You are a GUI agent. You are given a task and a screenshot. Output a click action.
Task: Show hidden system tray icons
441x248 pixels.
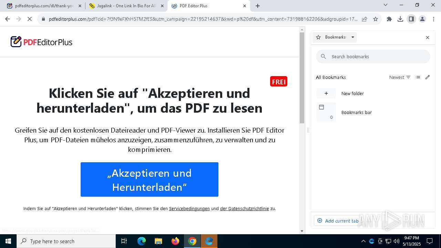363,241
